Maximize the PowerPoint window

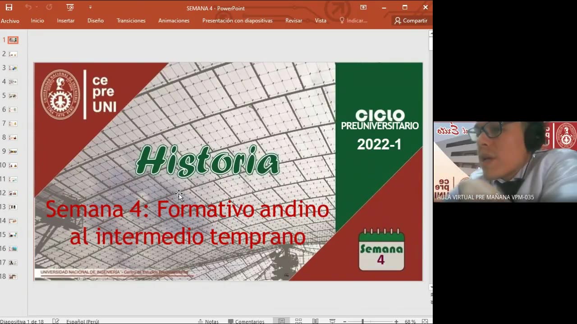click(x=405, y=7)
